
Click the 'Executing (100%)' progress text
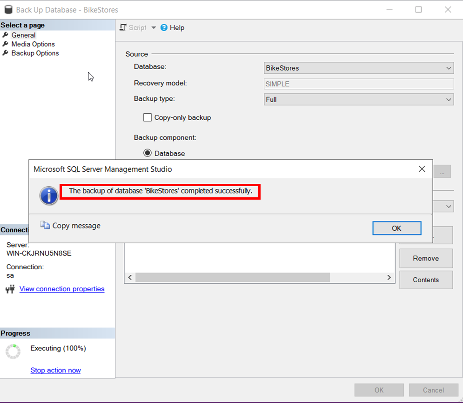point(58,348)
